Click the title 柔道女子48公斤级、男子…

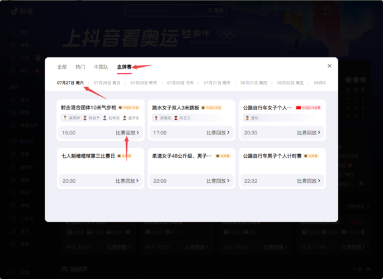click(182, 155)
